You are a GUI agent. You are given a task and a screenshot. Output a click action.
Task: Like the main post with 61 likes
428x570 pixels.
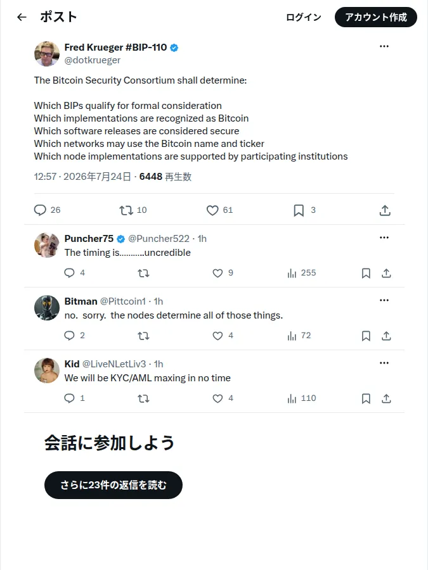point(212,210)
